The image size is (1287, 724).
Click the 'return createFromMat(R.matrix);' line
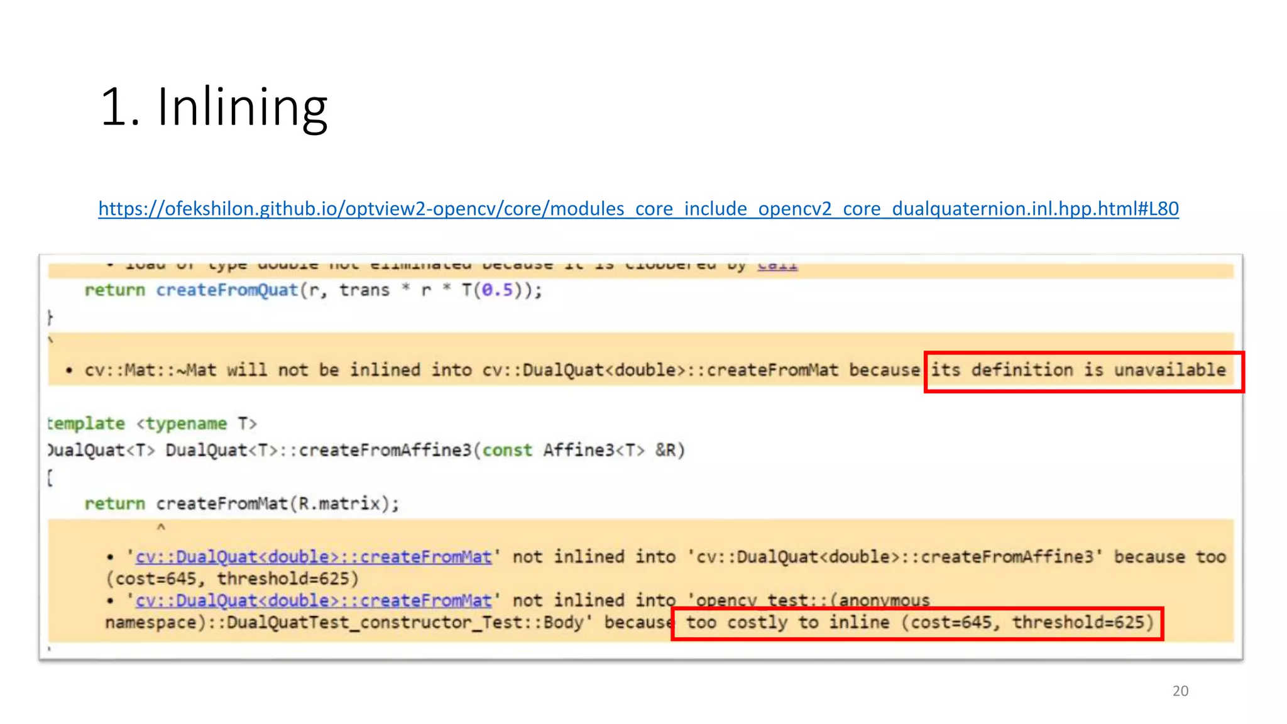coord(242,504)
